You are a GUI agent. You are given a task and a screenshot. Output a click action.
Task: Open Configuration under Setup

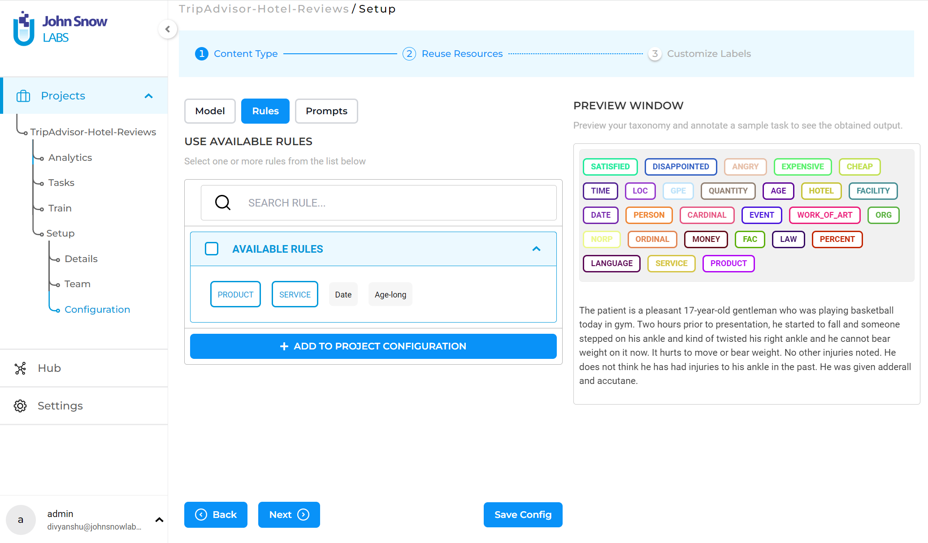(x=97, y=310)
